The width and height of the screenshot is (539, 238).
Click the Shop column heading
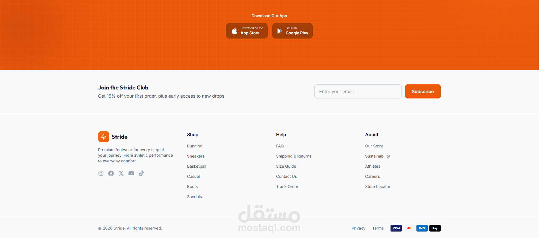(193, 134)
